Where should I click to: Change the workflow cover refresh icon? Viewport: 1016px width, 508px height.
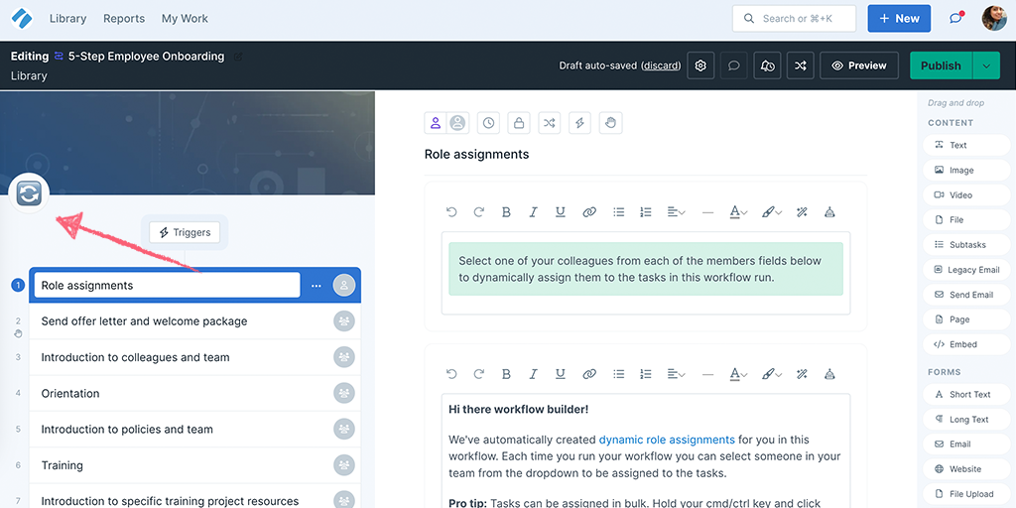(x=30, y=193)
